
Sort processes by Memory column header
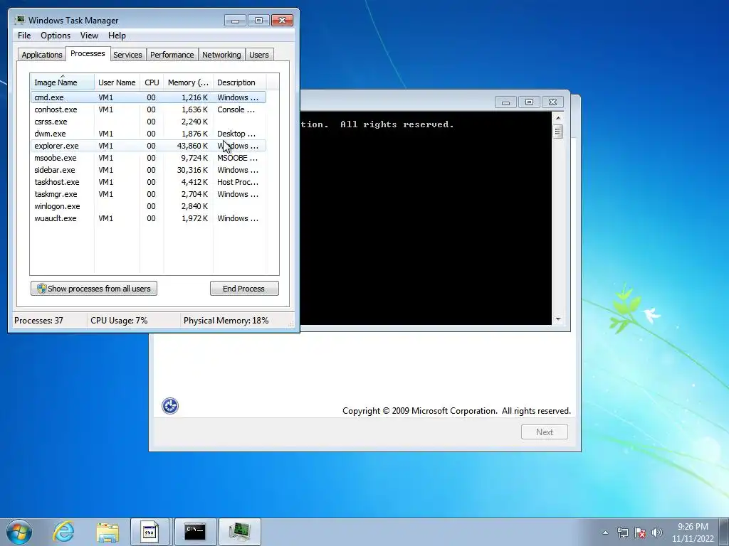(x=188, y=82)
